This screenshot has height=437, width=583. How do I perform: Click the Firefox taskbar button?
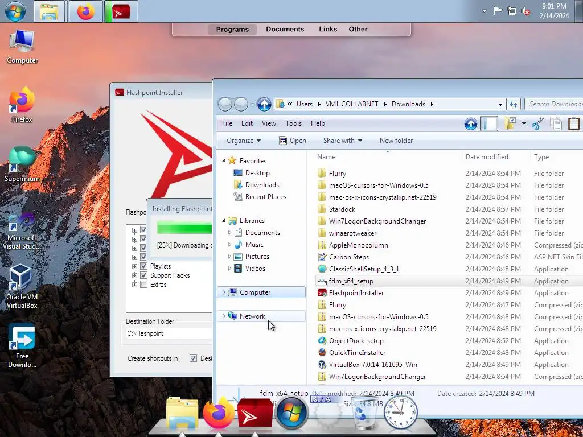coord(85,11)
